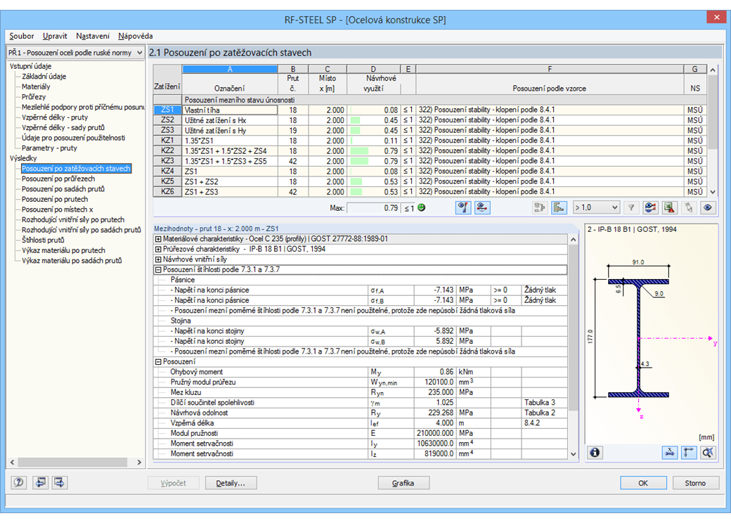Screen dimensions: 731x523
Task: Click column A header in results table
Action: point(230,69)
